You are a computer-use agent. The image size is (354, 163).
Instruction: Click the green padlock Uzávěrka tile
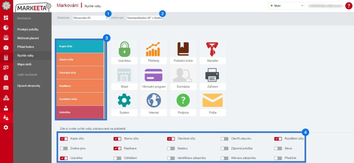coord(124,52)
